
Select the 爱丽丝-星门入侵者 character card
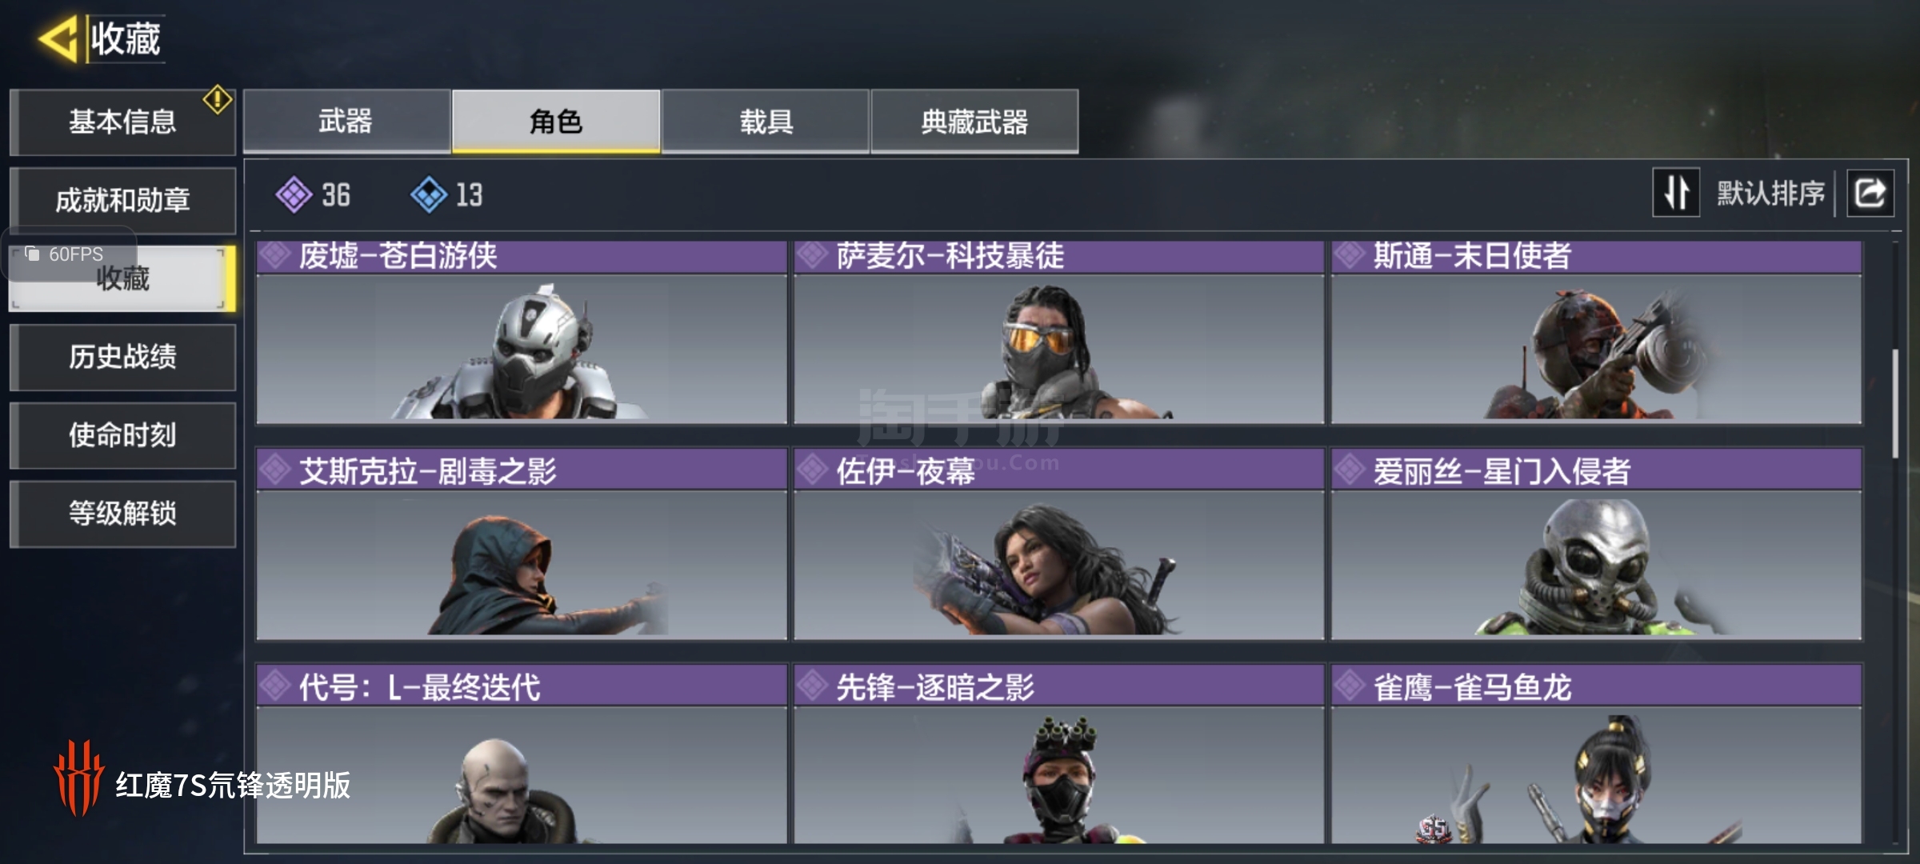coord(1597,544)
